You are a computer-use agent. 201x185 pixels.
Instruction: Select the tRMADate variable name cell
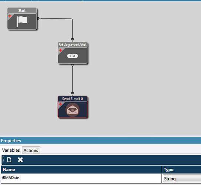point(81,178)
